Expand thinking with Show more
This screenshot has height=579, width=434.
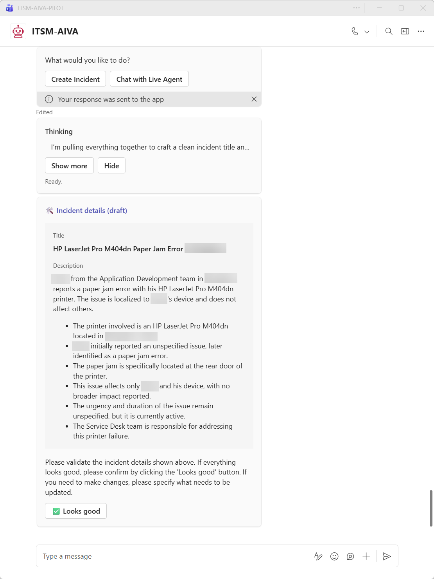pyautogui.click(x=69, y=166)
